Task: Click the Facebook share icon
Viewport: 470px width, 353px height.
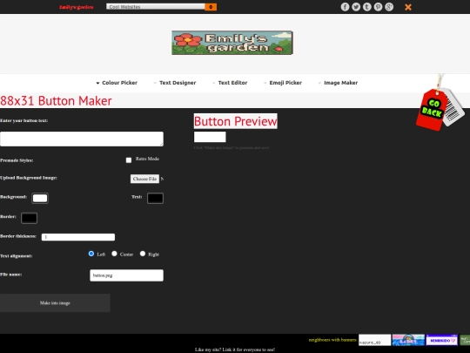Action: 345,7
